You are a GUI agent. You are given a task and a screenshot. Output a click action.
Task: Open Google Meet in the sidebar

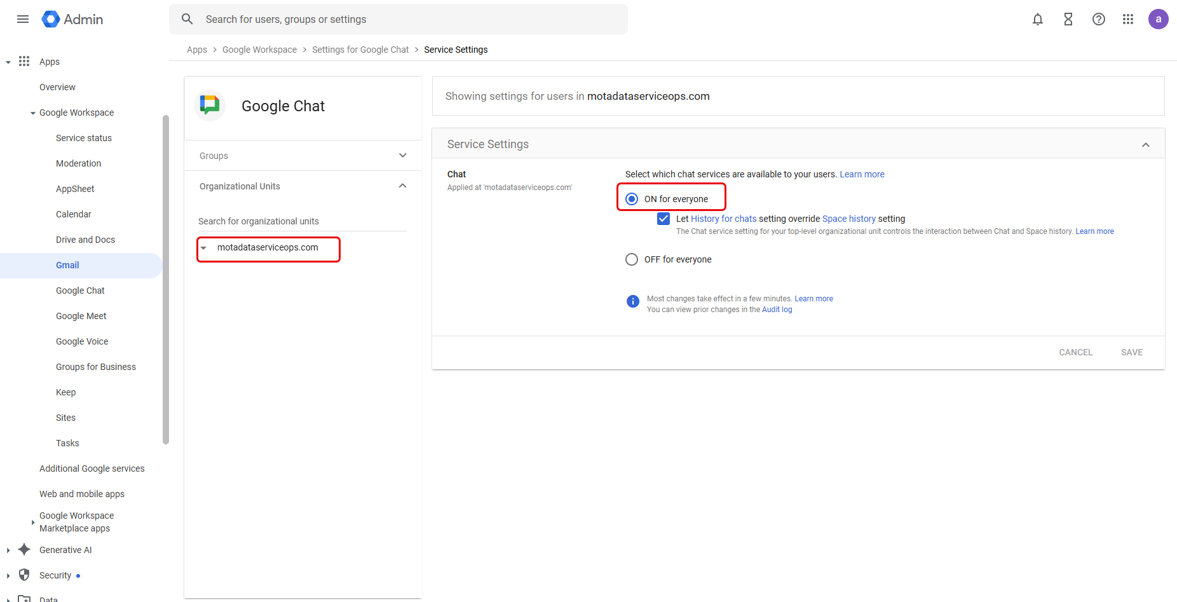pos(81,316)
